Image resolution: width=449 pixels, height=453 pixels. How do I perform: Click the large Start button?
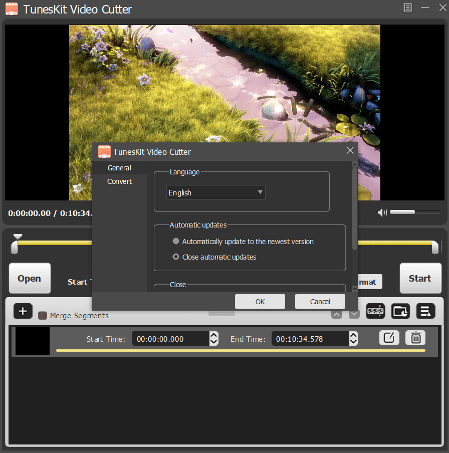click(420, 279)
